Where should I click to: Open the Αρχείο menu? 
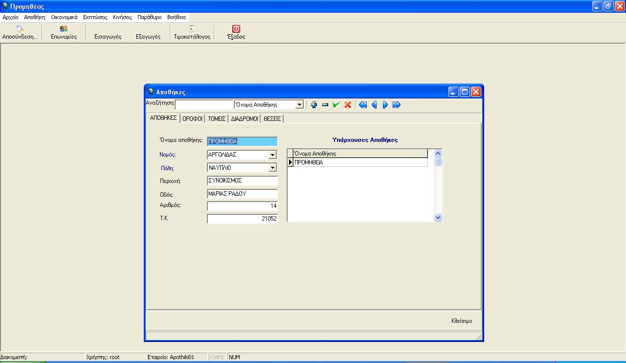(x=11, y=17)
